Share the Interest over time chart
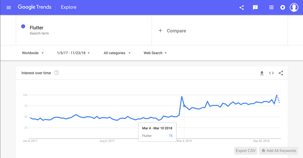Viewport: 303px width, 158px height. tap(281, 73)
